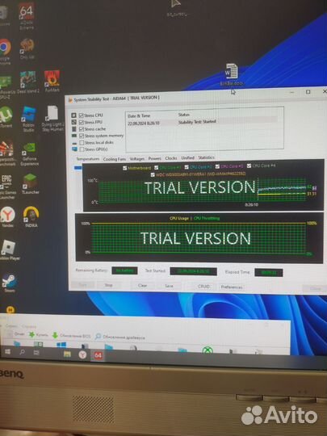Image resolution: width=327 pixels, height=436 pixels.
Task: Open the Clocks tab
Action: (171, 158)
